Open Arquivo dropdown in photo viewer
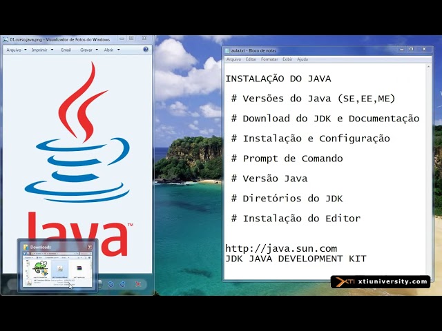This screenshot has width=442, height=331. coord(16,50)
